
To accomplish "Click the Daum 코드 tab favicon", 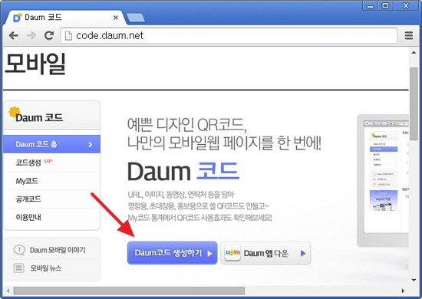I will click(x=17, y=18).
